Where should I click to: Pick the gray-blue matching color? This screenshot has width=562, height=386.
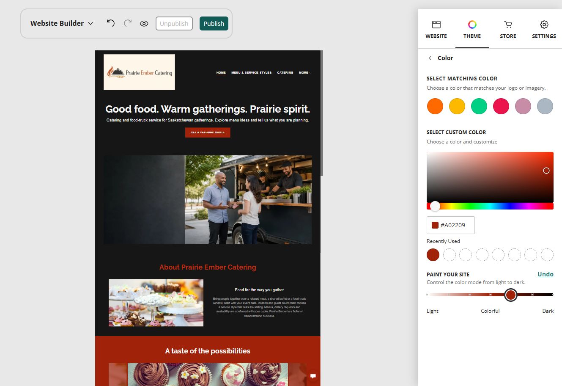coord(545,106)
